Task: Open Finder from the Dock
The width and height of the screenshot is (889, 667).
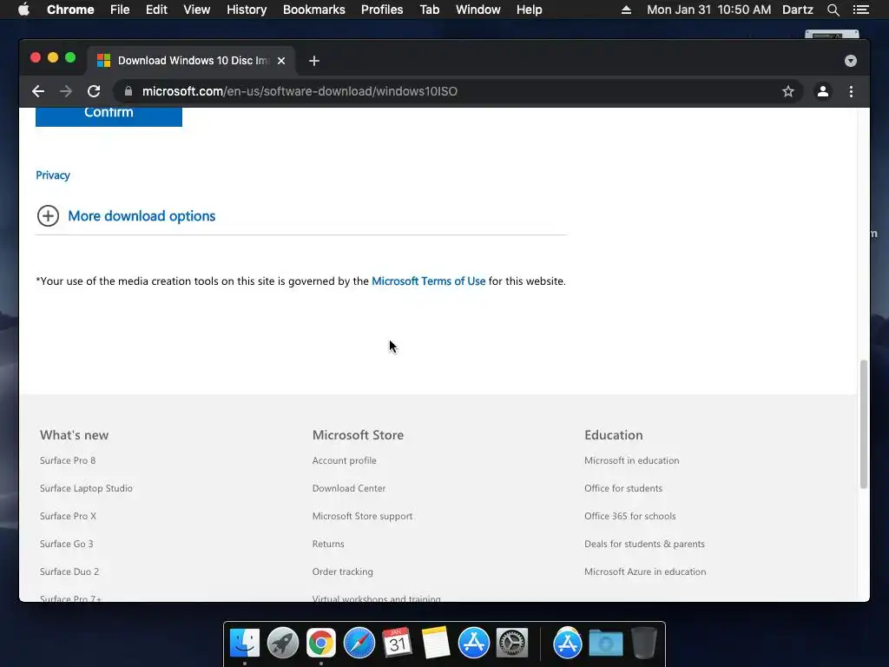Action: point(244,644)
